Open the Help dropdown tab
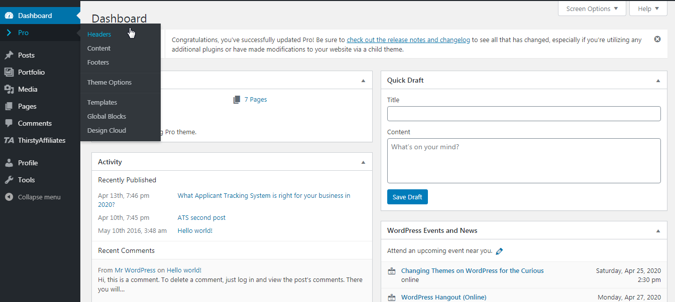675x302 pixels. click(x=648, y=9)
